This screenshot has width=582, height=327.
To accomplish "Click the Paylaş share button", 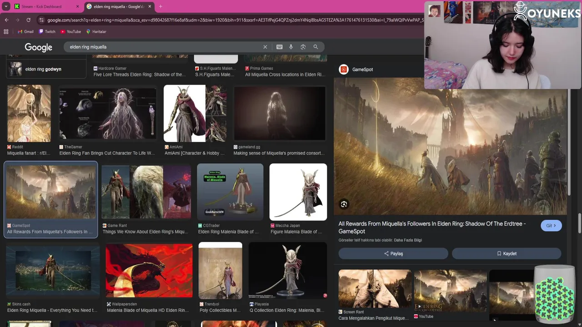I will tap(393, 253).
